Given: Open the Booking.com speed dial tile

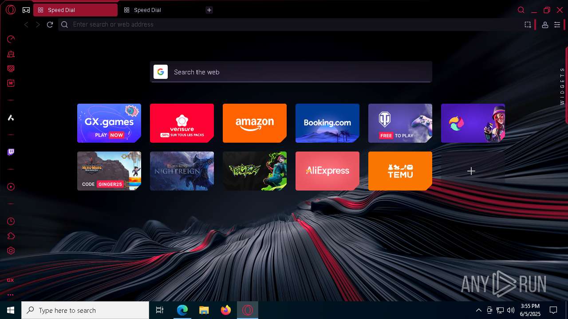Looking at the screenshot, I should pyautogui.click(x=327, y=123).
